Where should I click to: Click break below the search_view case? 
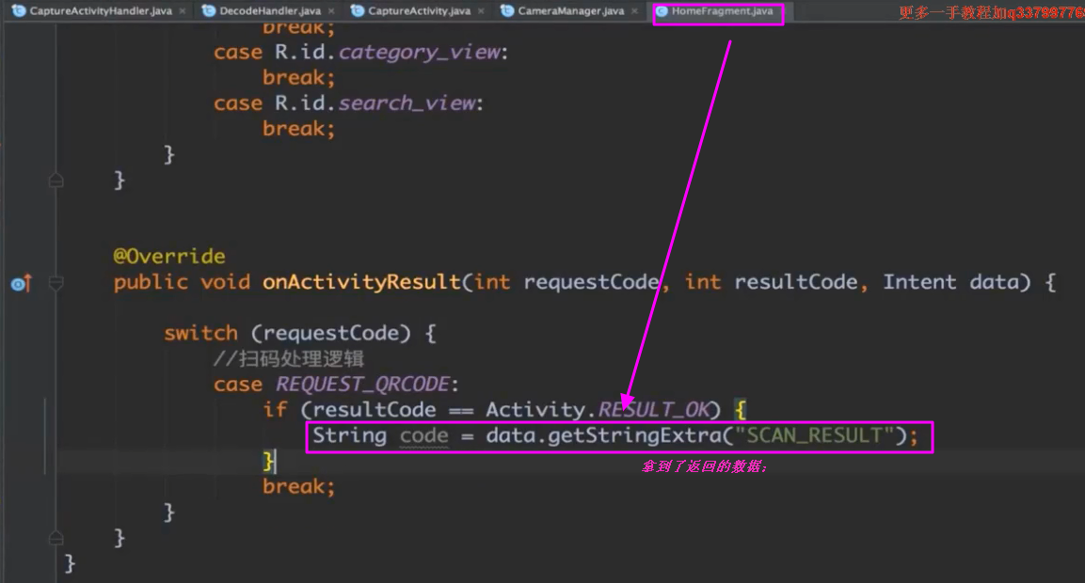(x=298, y=129)
